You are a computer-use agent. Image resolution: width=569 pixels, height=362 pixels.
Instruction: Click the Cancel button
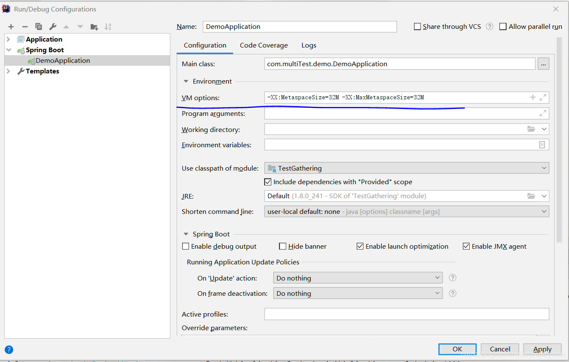coord(500,349)
